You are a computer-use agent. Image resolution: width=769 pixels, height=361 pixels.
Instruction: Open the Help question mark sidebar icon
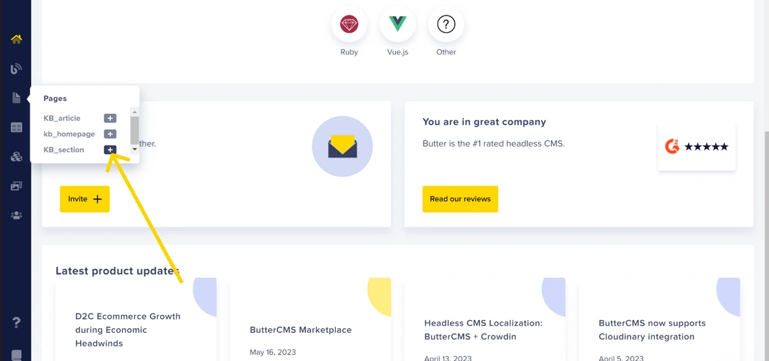17,323
